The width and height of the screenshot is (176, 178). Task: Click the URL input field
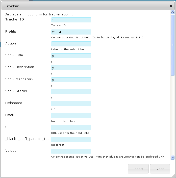pos(71,128)
